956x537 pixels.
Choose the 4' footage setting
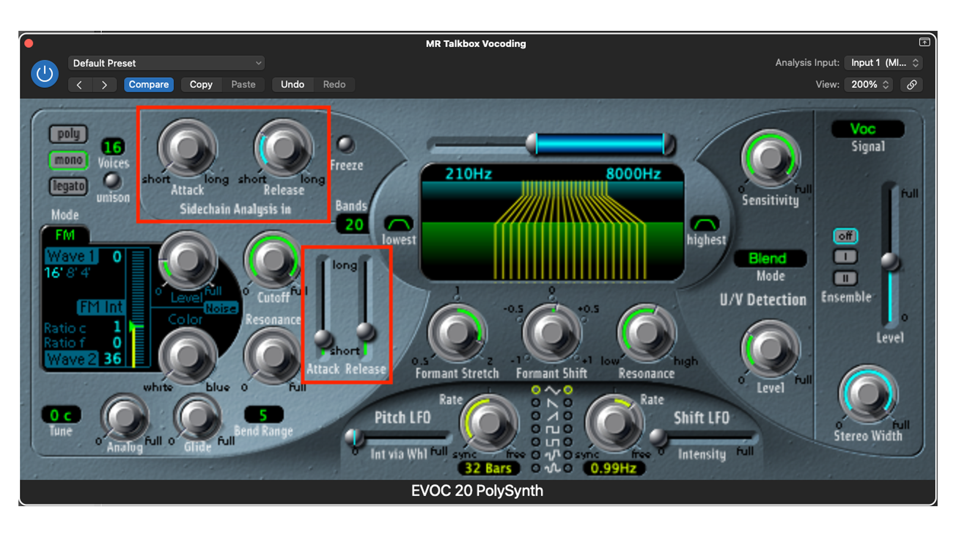click(x=86, y=273)
